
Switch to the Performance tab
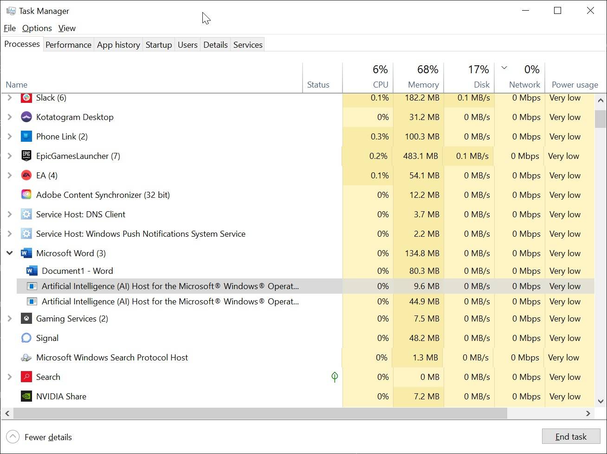click(x=68, y=44)
